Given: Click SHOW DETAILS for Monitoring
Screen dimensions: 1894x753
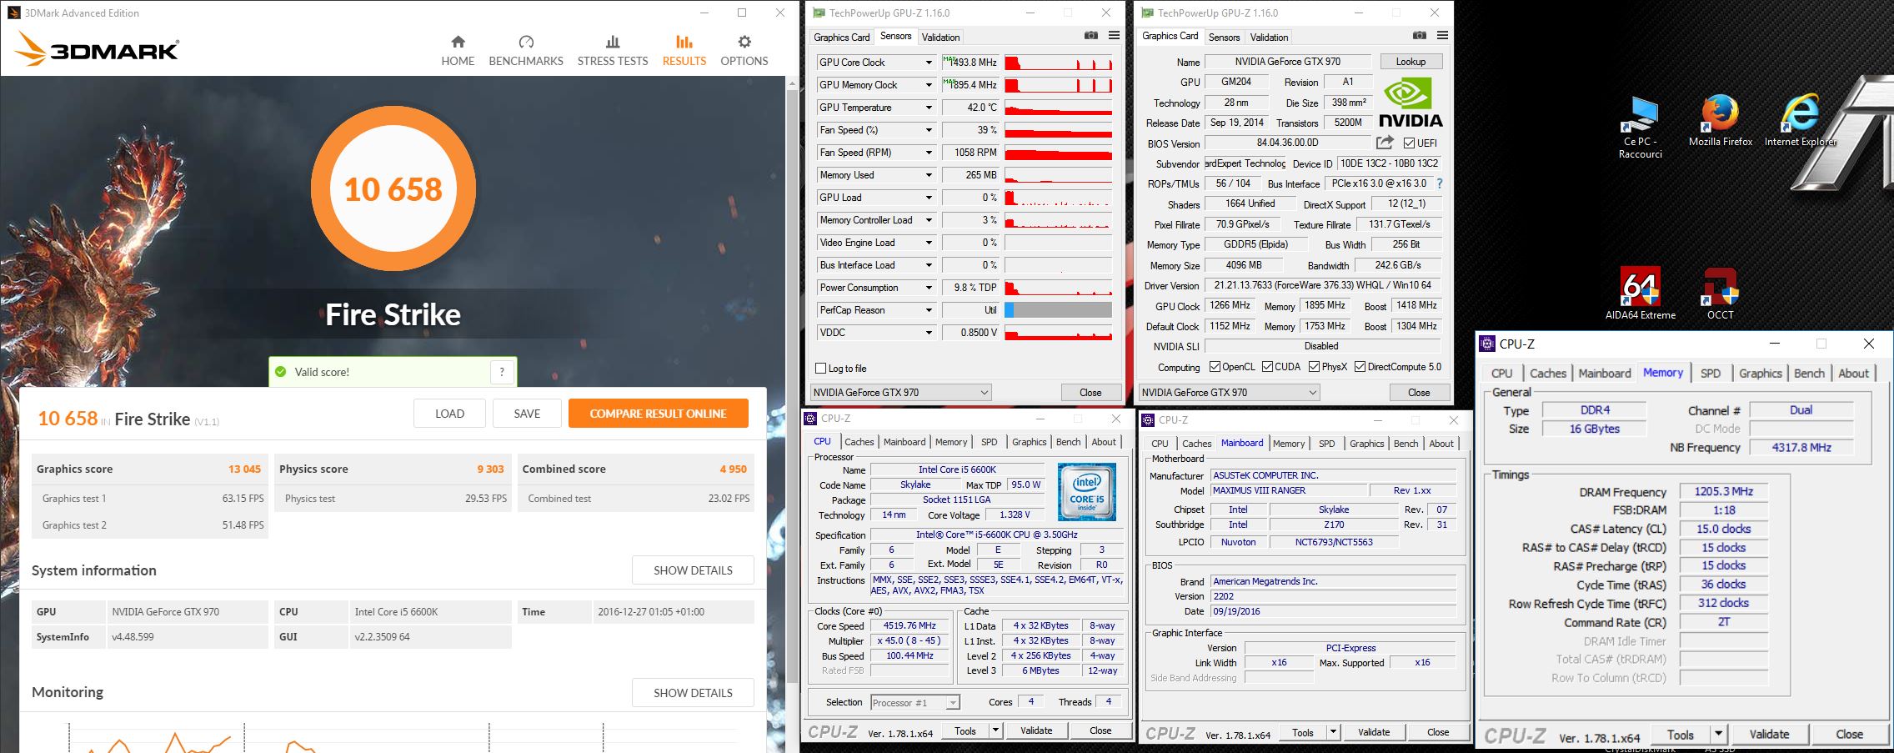Looking at the screenshot, I should coord(693,693).
